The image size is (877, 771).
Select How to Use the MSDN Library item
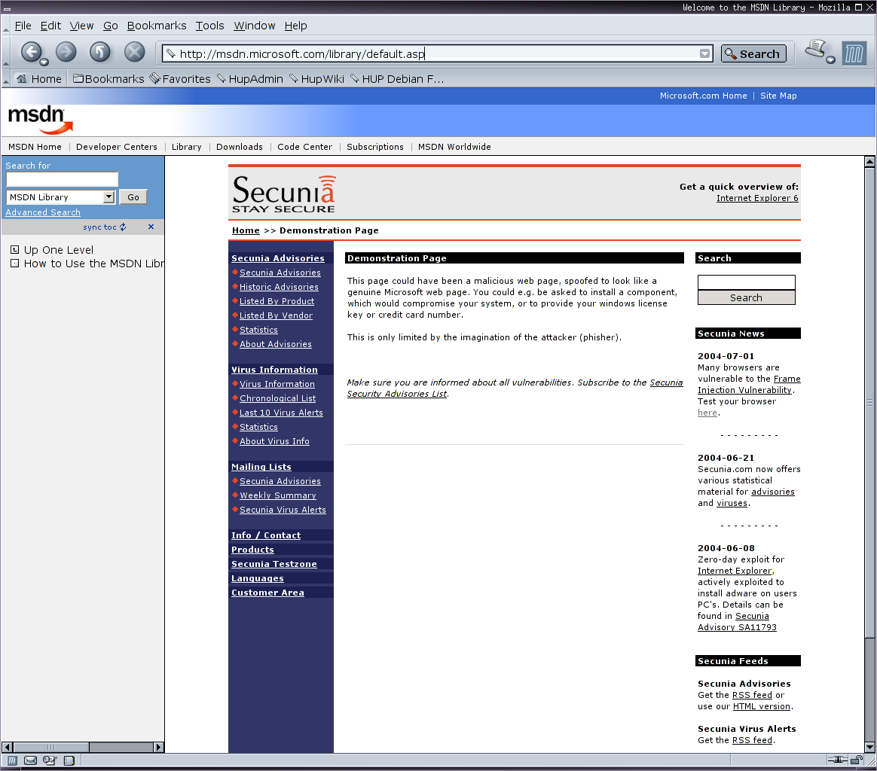(x=94, y=264)
